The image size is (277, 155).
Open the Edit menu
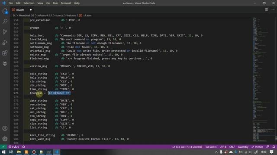(18, 3)
